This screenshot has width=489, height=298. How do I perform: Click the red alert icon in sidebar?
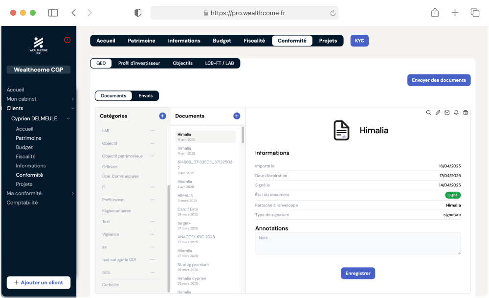(x=67, y=40)
